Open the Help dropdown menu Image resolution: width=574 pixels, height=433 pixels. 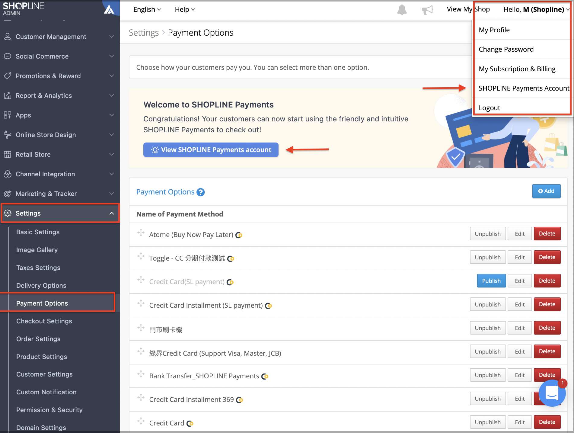point(185,9)
